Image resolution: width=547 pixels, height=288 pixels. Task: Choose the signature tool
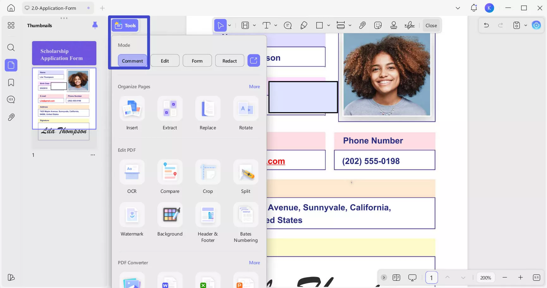(x=410, y=25)
